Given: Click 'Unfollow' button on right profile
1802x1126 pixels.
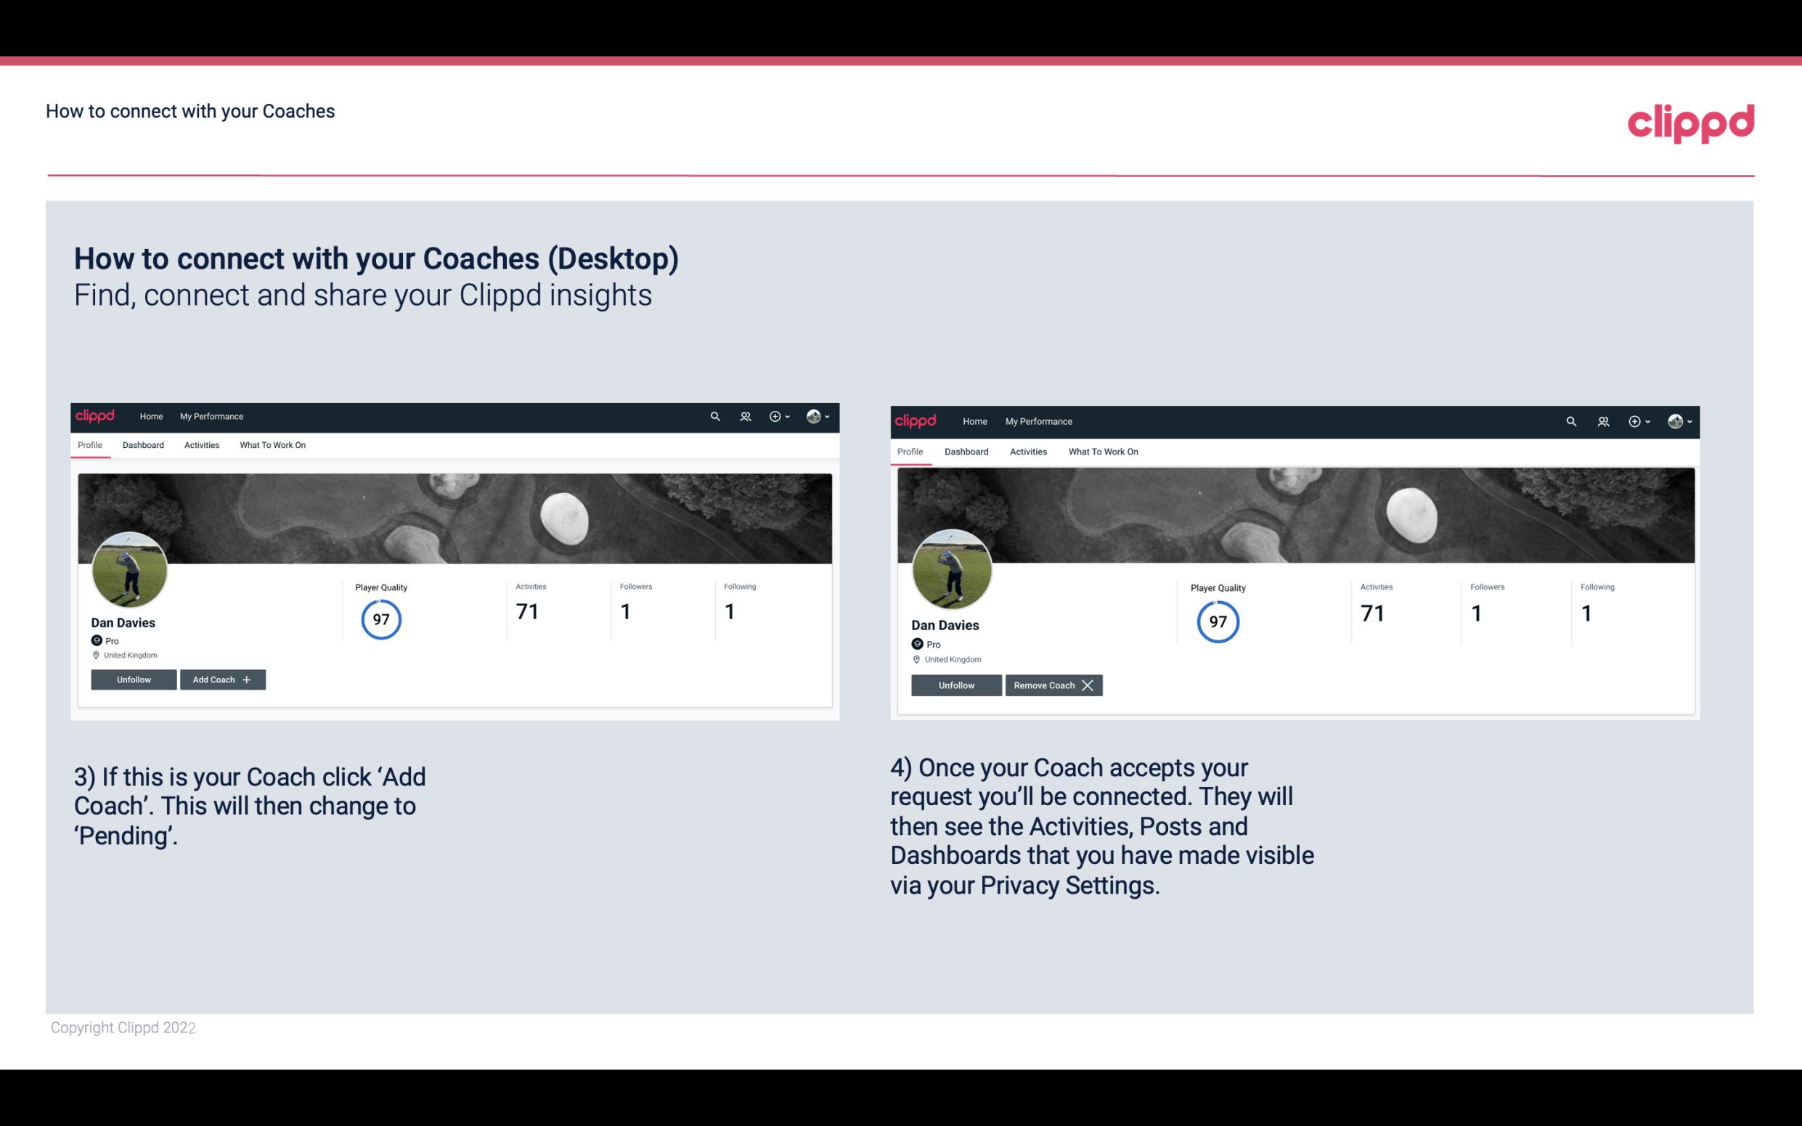Looking at the screenshot, I should coord(955,685).
